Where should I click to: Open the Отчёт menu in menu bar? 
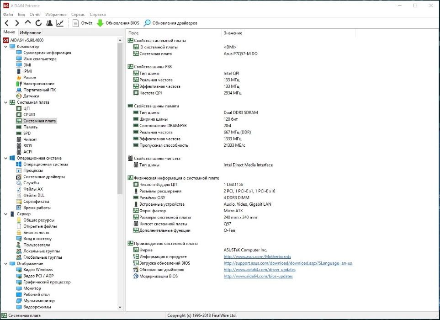35,14
